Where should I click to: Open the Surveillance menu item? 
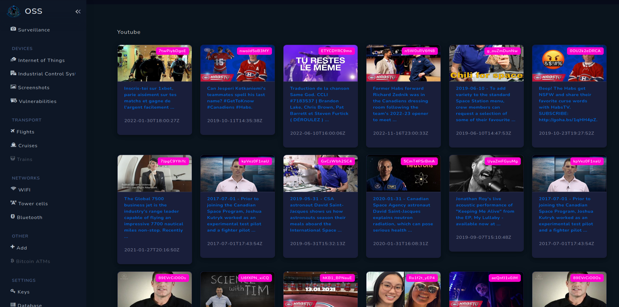click(x=34, y=30)
